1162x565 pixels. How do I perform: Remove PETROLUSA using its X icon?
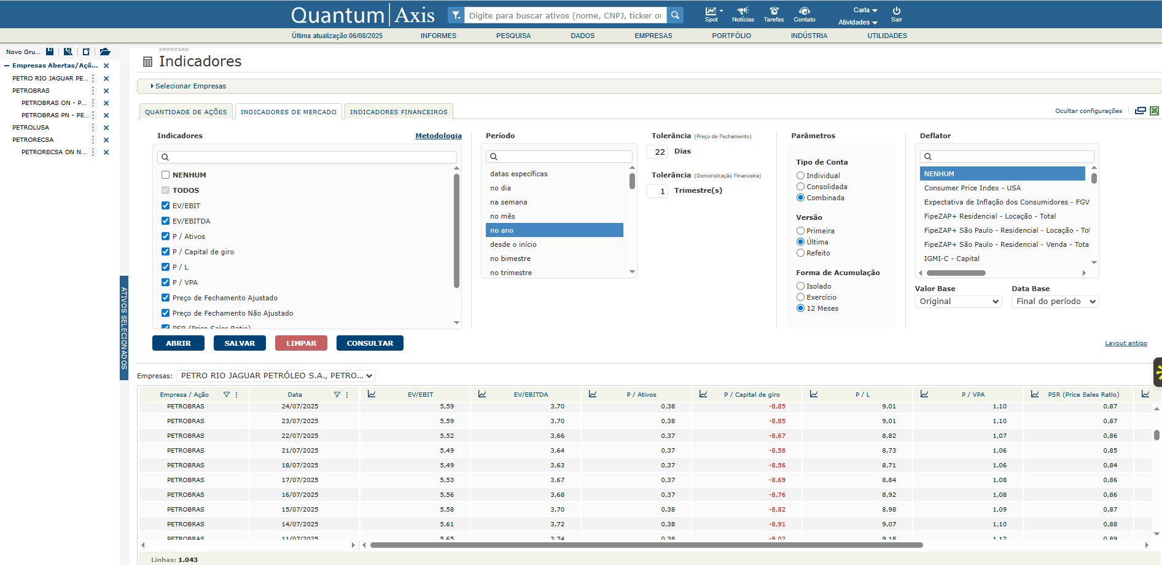pyautogui.click(x=106, y=128)
